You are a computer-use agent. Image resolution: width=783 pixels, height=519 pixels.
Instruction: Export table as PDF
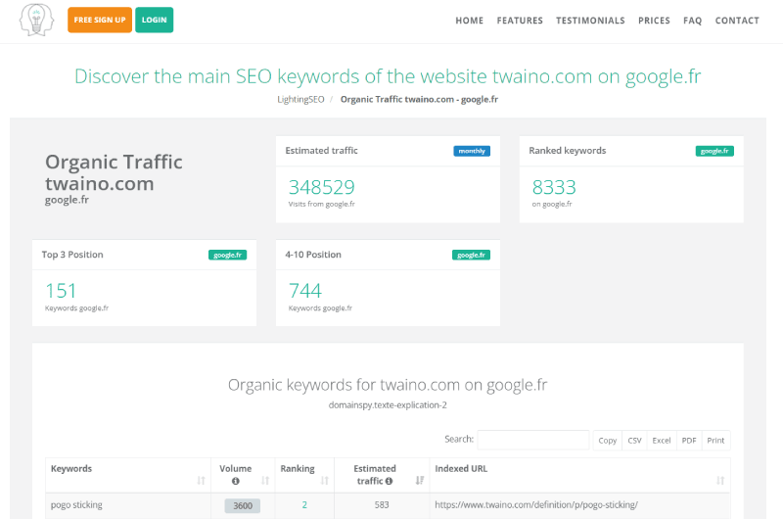689,441
